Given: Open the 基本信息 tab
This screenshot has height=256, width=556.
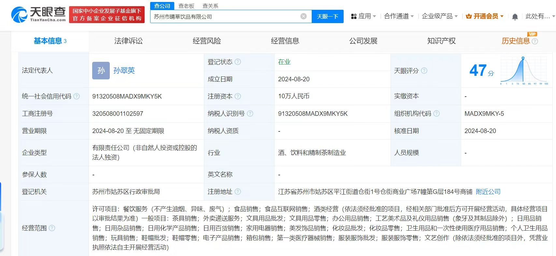Looking at the screenshot, I should click(50, 41).
